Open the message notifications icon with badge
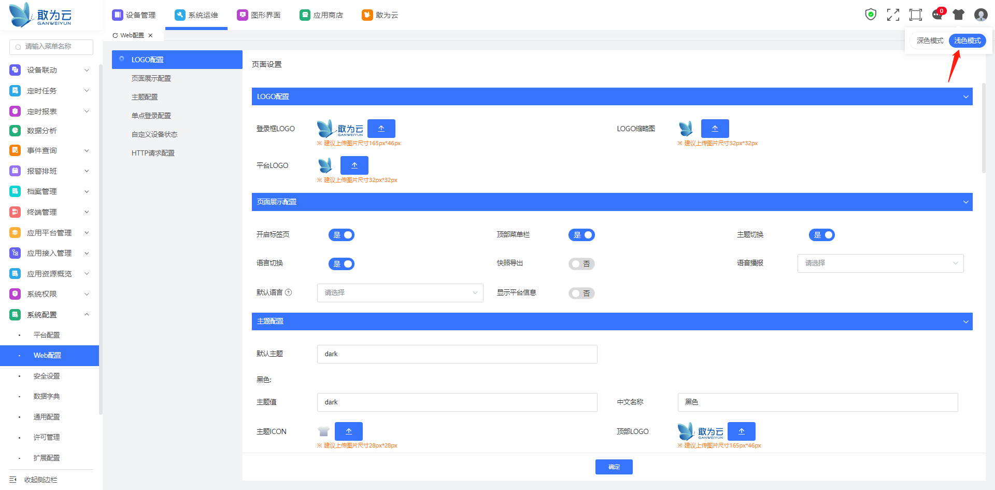This screenshot has width=995, height=490. pos(937,15)
